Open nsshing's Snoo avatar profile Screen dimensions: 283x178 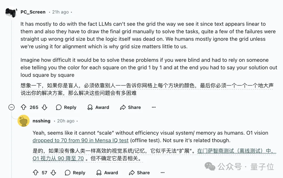pyautogui.click(x=24, y=121)
